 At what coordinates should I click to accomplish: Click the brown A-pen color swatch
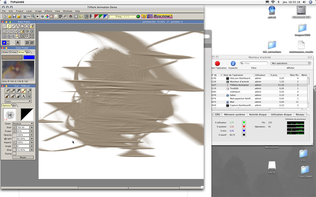(x=12, y=58)
